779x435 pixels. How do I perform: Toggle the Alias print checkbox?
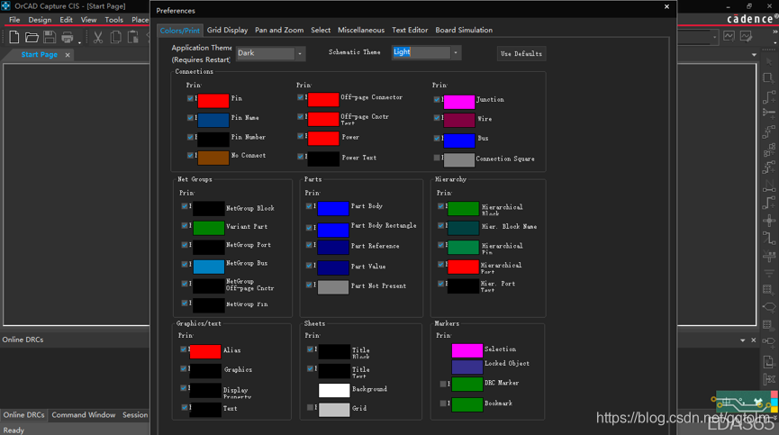(x=184, y=349)
